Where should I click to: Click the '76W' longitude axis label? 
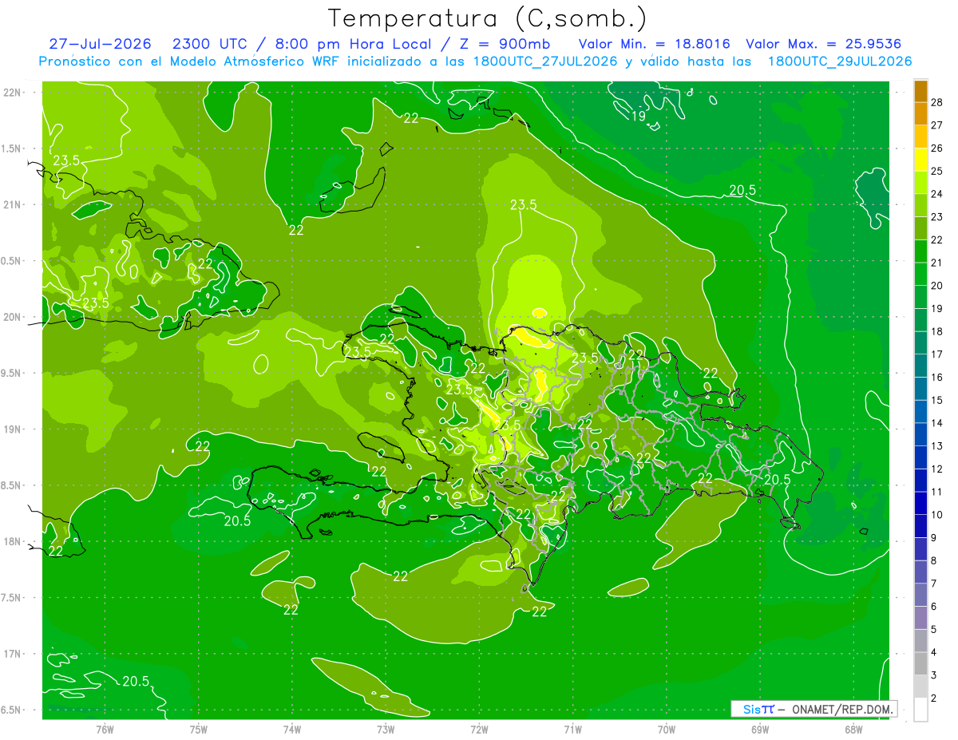pyautogui.click(x=105, y=729)
